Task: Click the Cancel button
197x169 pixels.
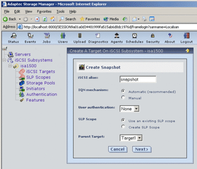Action: click(x=118, y=149)
